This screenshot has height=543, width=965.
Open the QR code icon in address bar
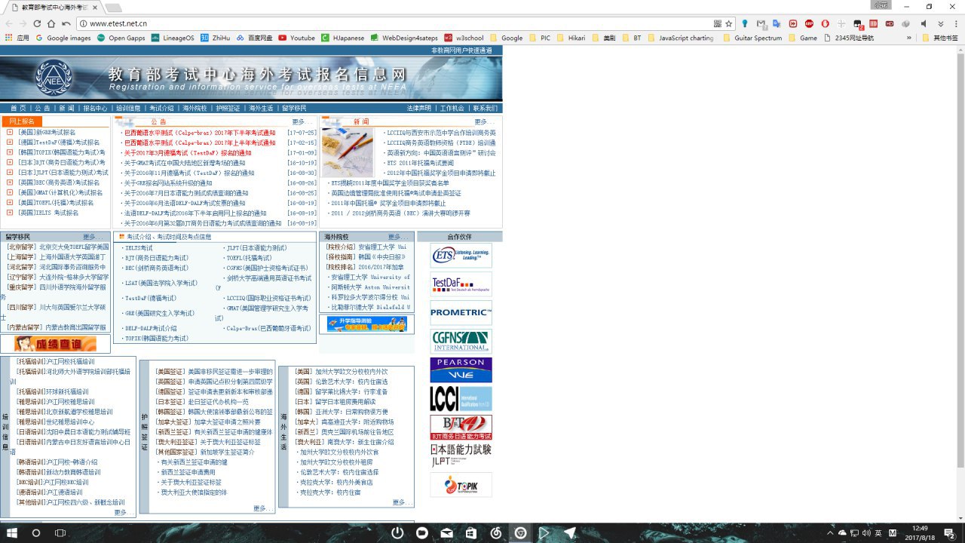tap(717, 23)
